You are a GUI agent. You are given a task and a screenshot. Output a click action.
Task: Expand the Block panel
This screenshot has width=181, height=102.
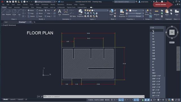point(113,19)
